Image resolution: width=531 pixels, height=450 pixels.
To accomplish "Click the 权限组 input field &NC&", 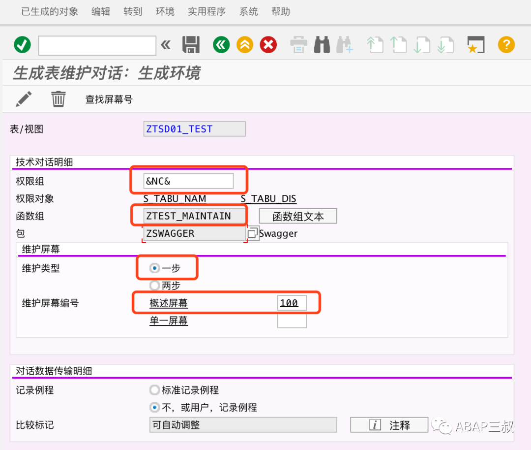I will 188,181.
